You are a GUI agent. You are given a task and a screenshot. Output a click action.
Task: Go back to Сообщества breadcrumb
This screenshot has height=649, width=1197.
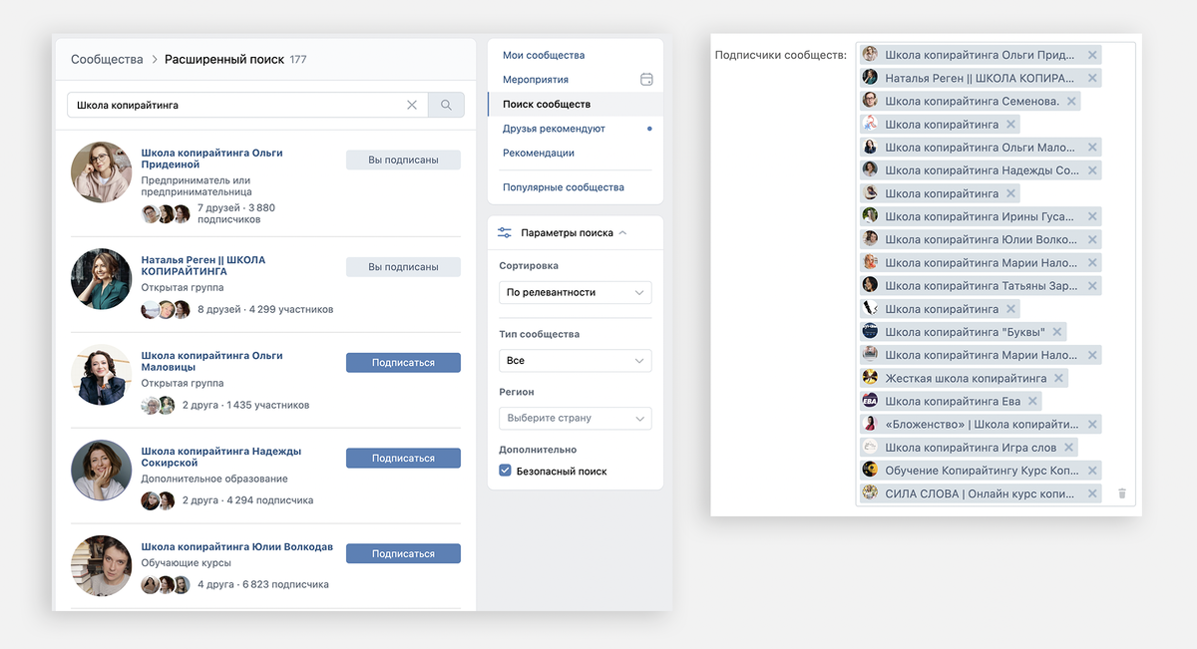pos(107,59)
